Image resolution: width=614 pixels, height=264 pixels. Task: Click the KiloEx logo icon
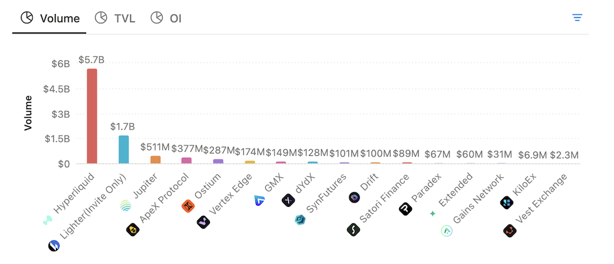point(507,202)
